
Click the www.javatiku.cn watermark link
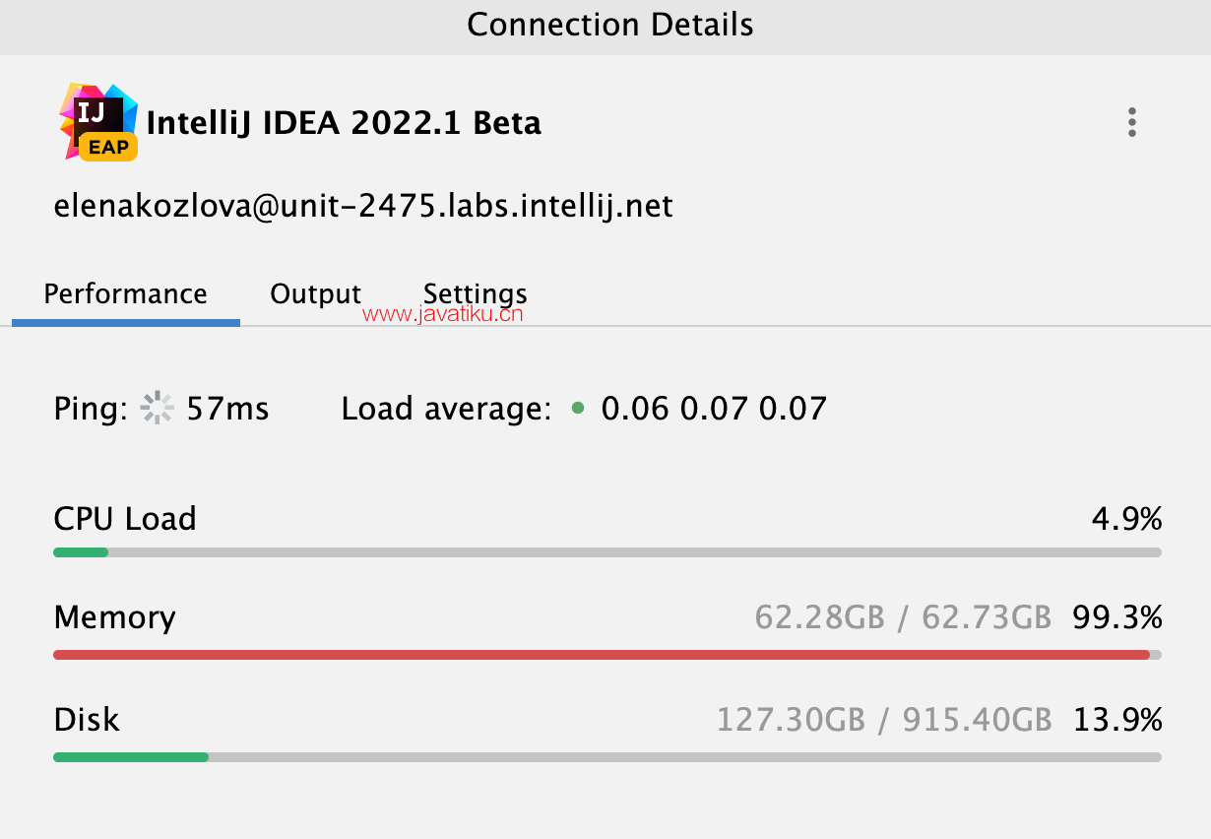pyautogui.click(x=443, y=315)
